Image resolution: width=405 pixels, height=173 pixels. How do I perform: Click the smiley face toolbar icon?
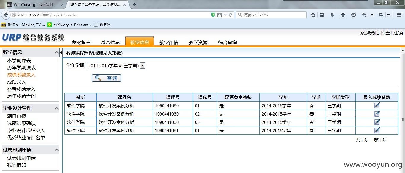click(353, 15)
